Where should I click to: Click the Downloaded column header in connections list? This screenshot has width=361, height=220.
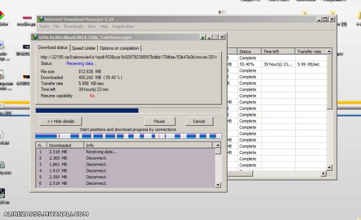pyautogui.click(x=65, y=145)
